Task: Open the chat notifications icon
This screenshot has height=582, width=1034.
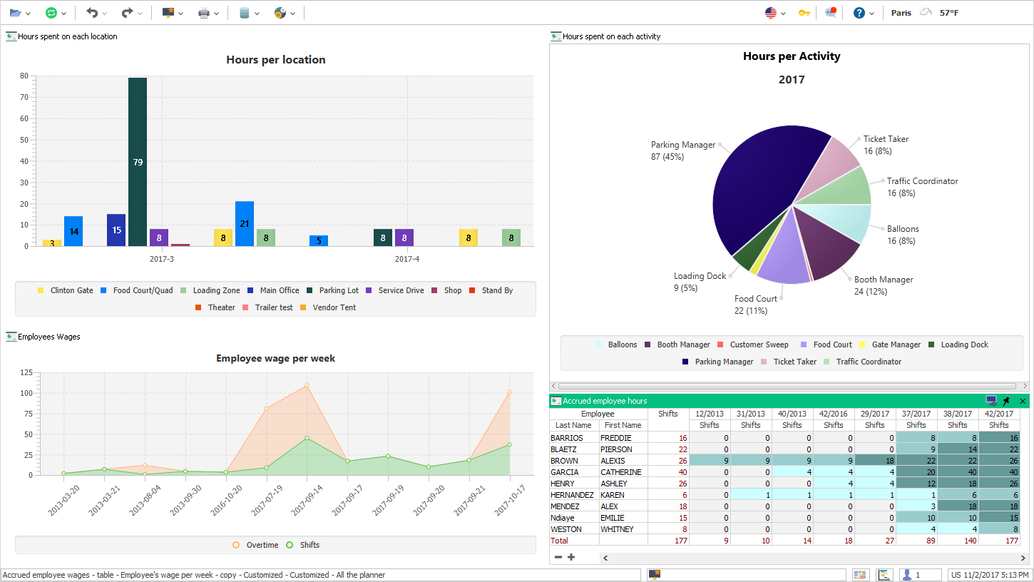Action: 831,13
